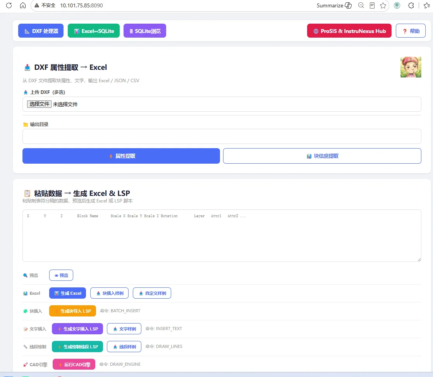This screenshot has width=433, height=377.
Task: Switch to the Excel↔SQLite tab
Action: coord(94,31)
